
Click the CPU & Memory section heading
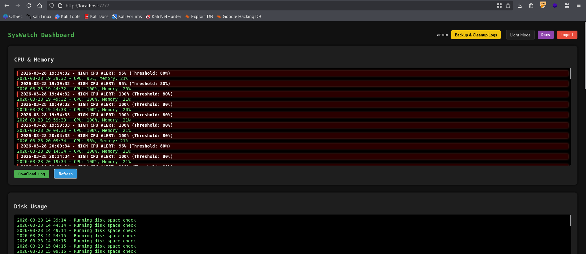pos(34,60)
